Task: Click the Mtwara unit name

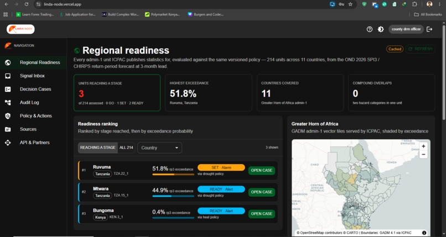Action: (x=101, y=189)
